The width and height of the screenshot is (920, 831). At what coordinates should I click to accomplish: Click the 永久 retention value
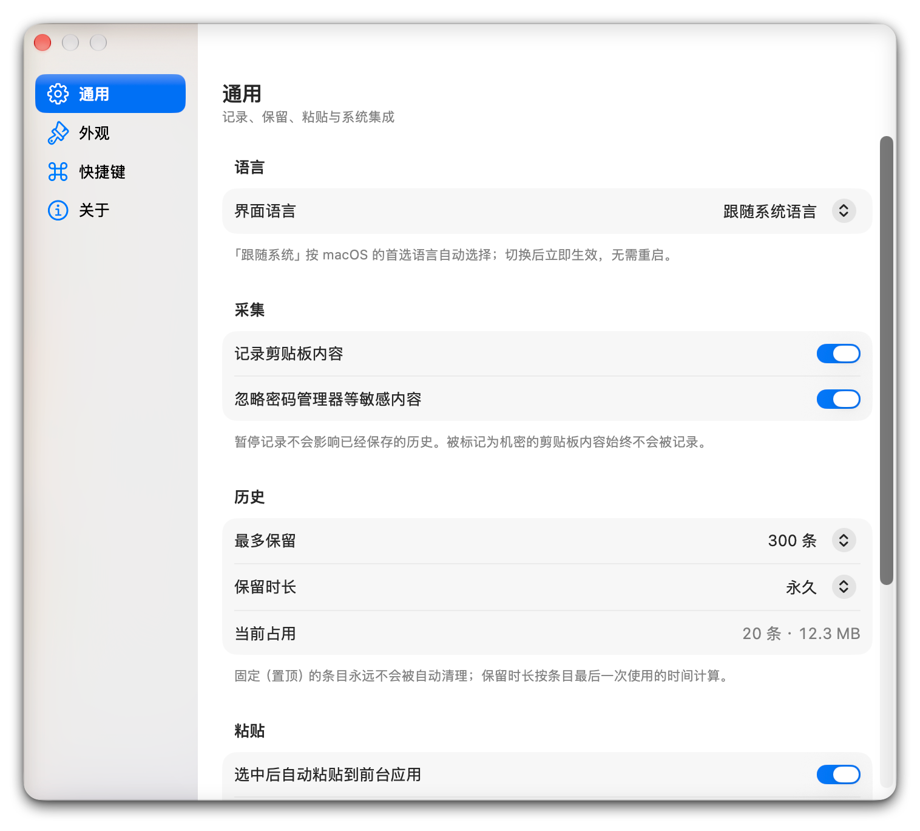tap(801, 587)
